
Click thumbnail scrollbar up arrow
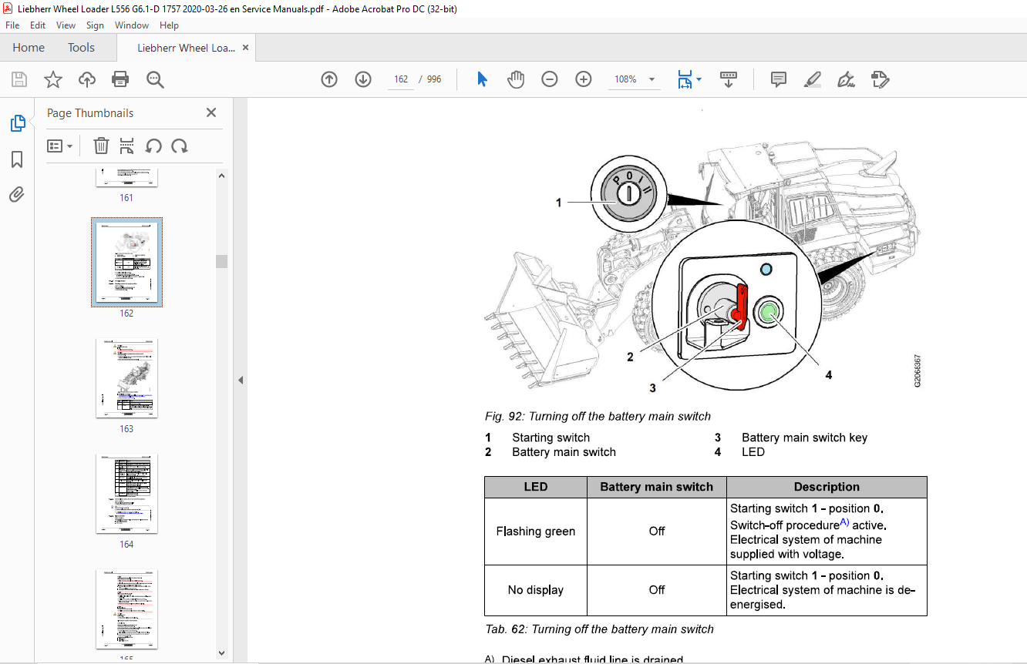pyautogui.click(x=222, y=176)
